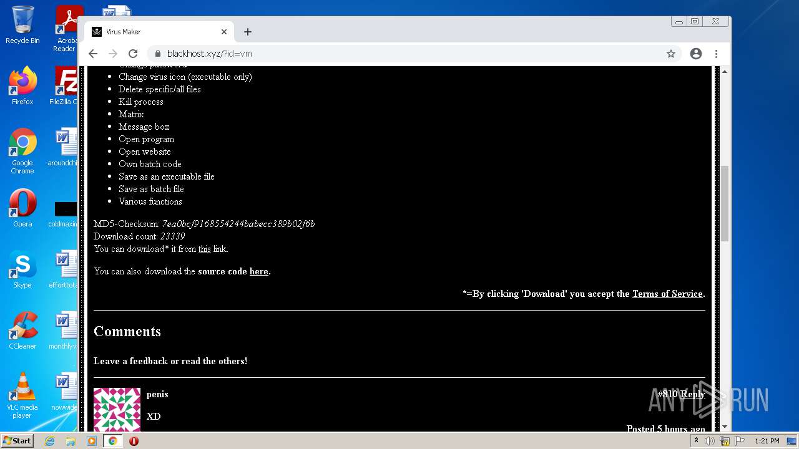
Task: Open the Opera desktop shortcut
Action: 22,209
